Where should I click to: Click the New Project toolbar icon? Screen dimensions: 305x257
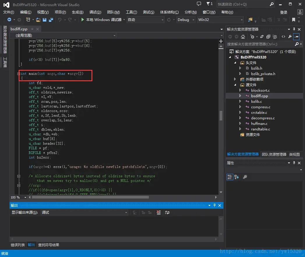click(x=28, y=20)
